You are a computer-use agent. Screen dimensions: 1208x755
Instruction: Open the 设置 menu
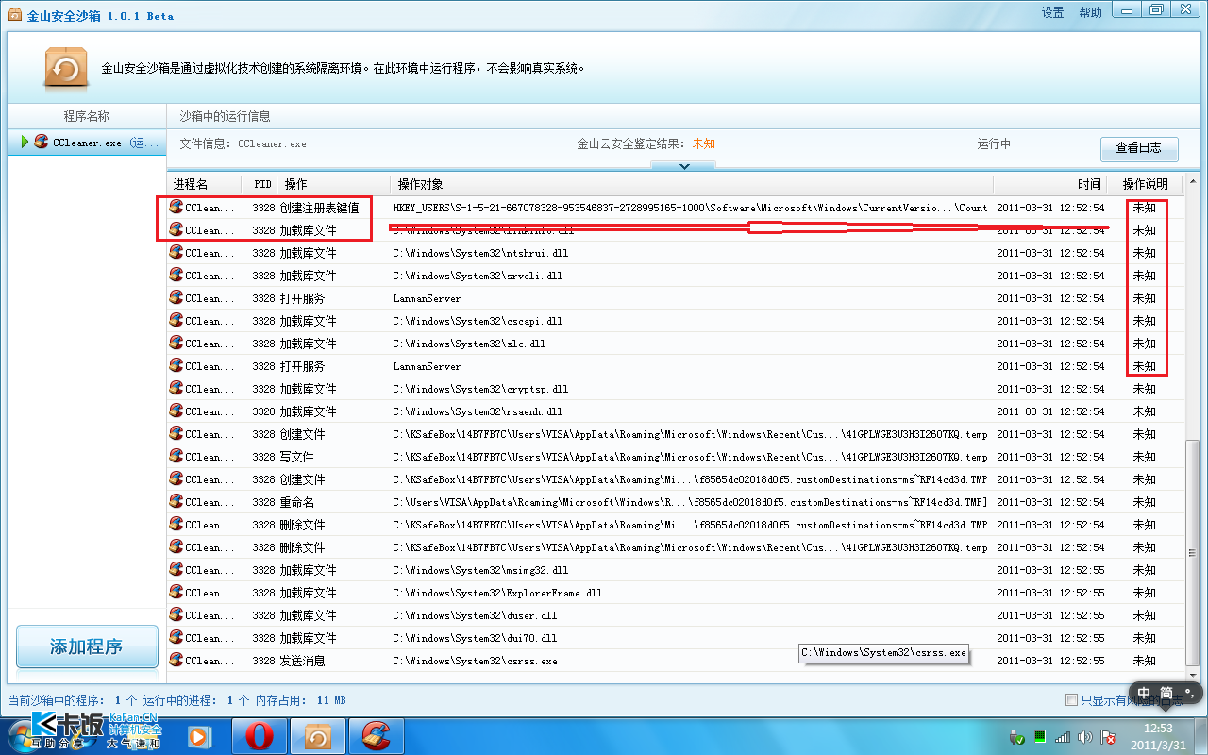[1053, 13]
